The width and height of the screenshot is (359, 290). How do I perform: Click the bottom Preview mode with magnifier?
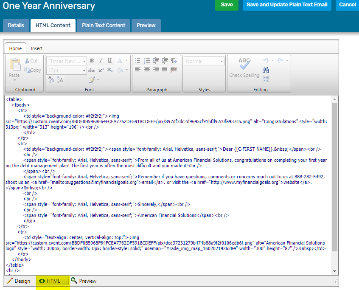[x=84, y=281]
